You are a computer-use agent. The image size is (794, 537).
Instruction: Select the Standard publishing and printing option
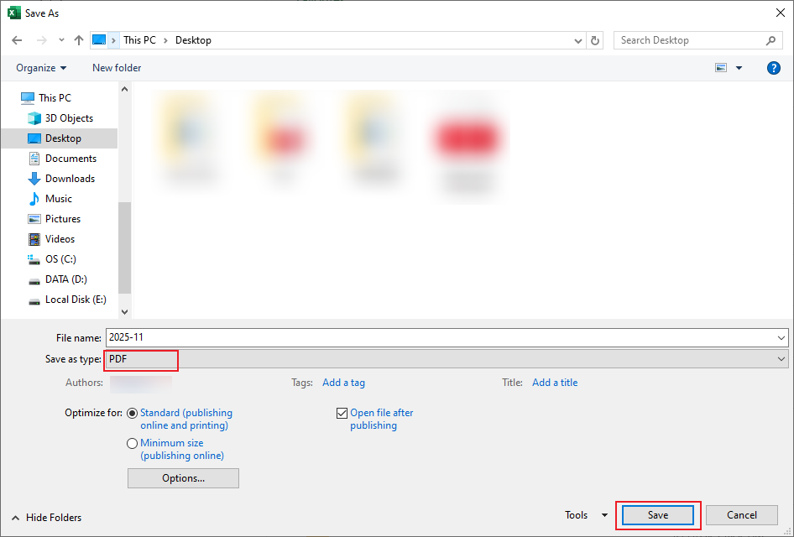[132, 412]
